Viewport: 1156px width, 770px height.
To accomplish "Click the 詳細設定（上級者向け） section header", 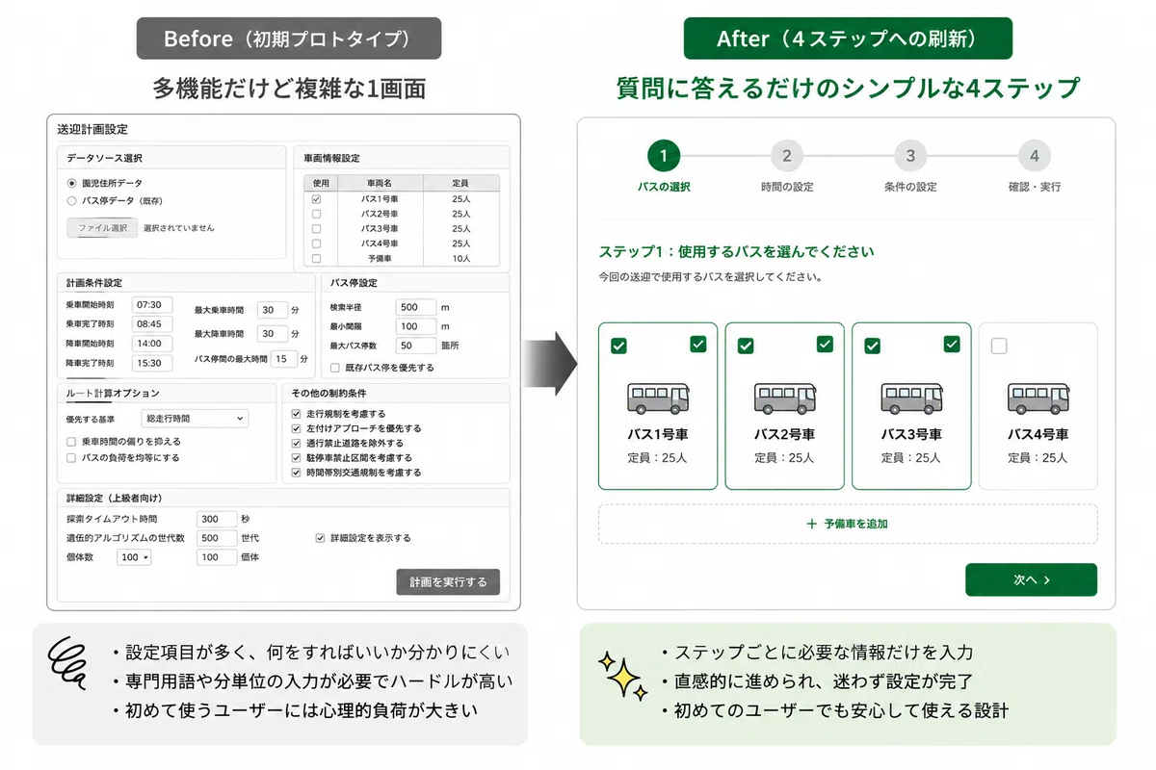I will pos(114,499).
